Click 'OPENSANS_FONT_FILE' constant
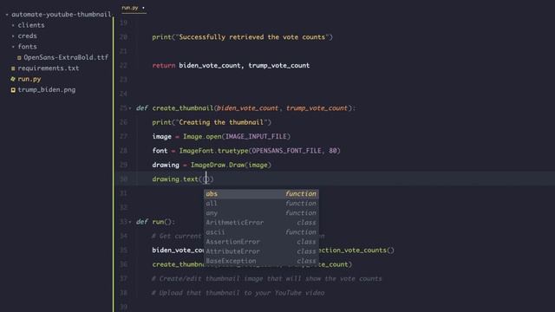Image resolution: width=555 pixels, height=312 pixels. [287, 151]
